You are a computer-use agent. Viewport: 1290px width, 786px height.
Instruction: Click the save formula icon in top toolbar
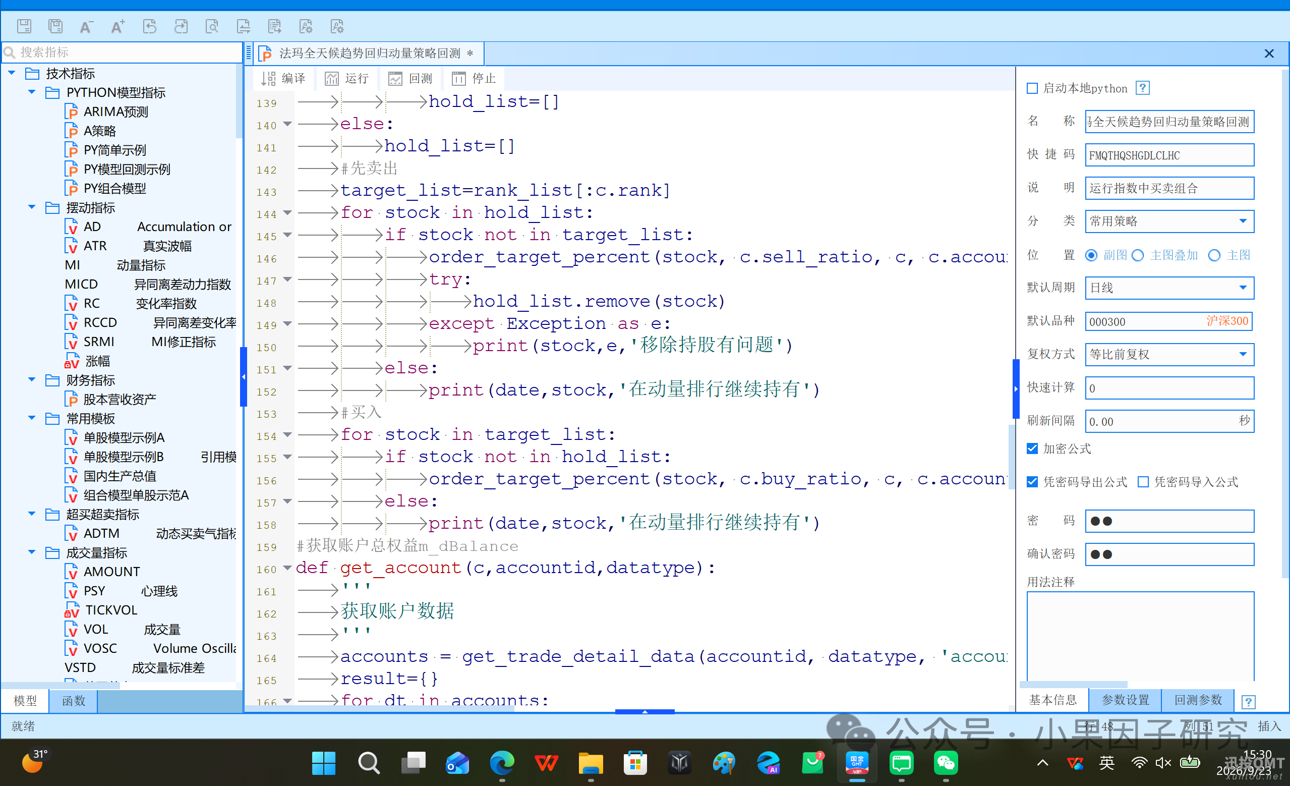pyautogui.click(x=24, y=26)
